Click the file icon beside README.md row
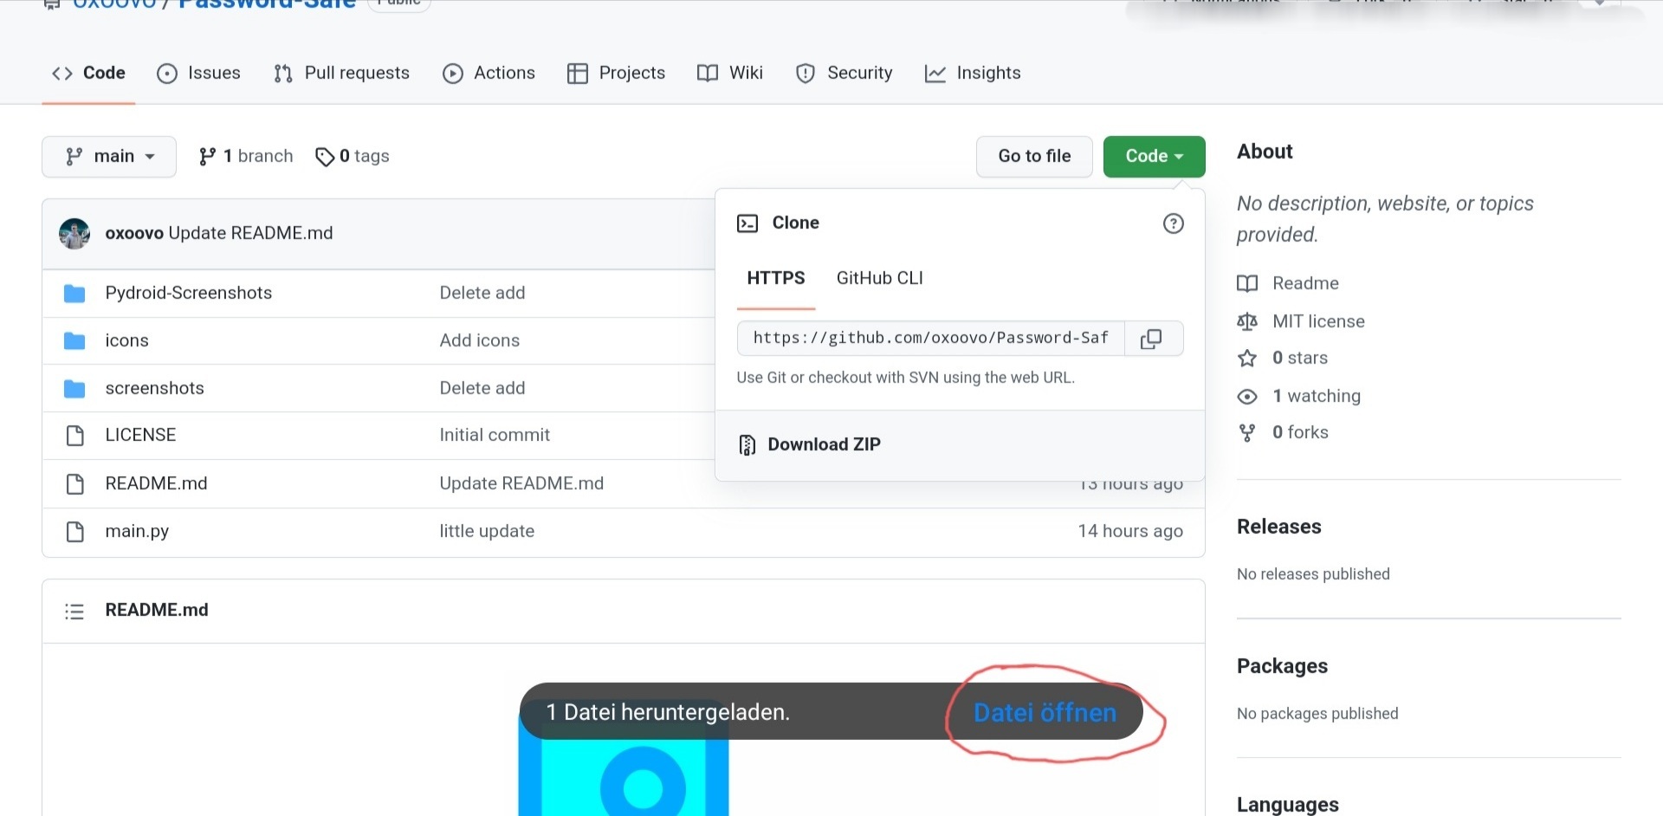Screen dimensions: 1663x816 75,483
